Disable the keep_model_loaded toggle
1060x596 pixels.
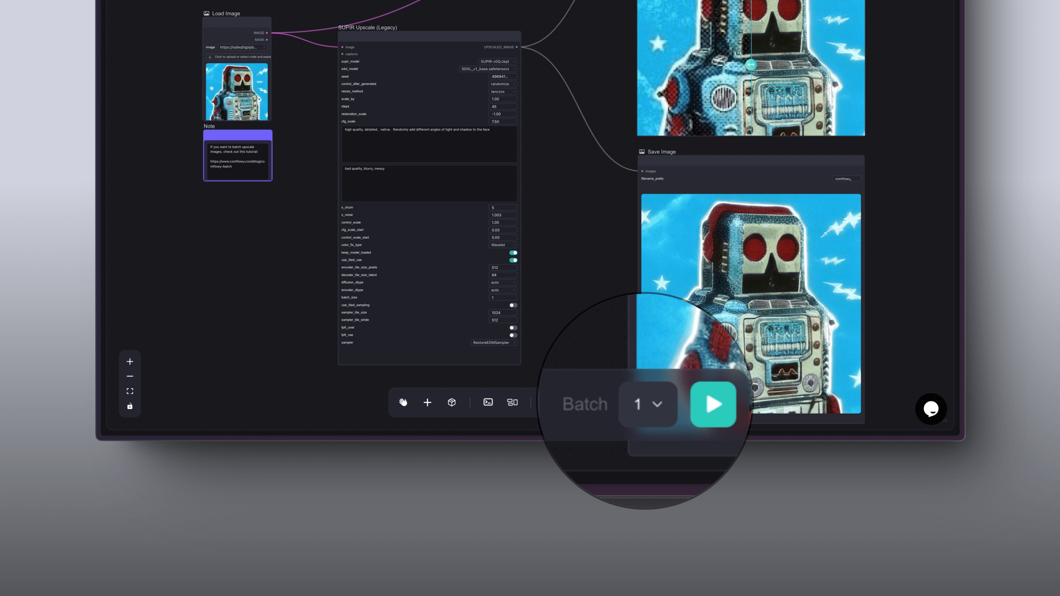513,252
